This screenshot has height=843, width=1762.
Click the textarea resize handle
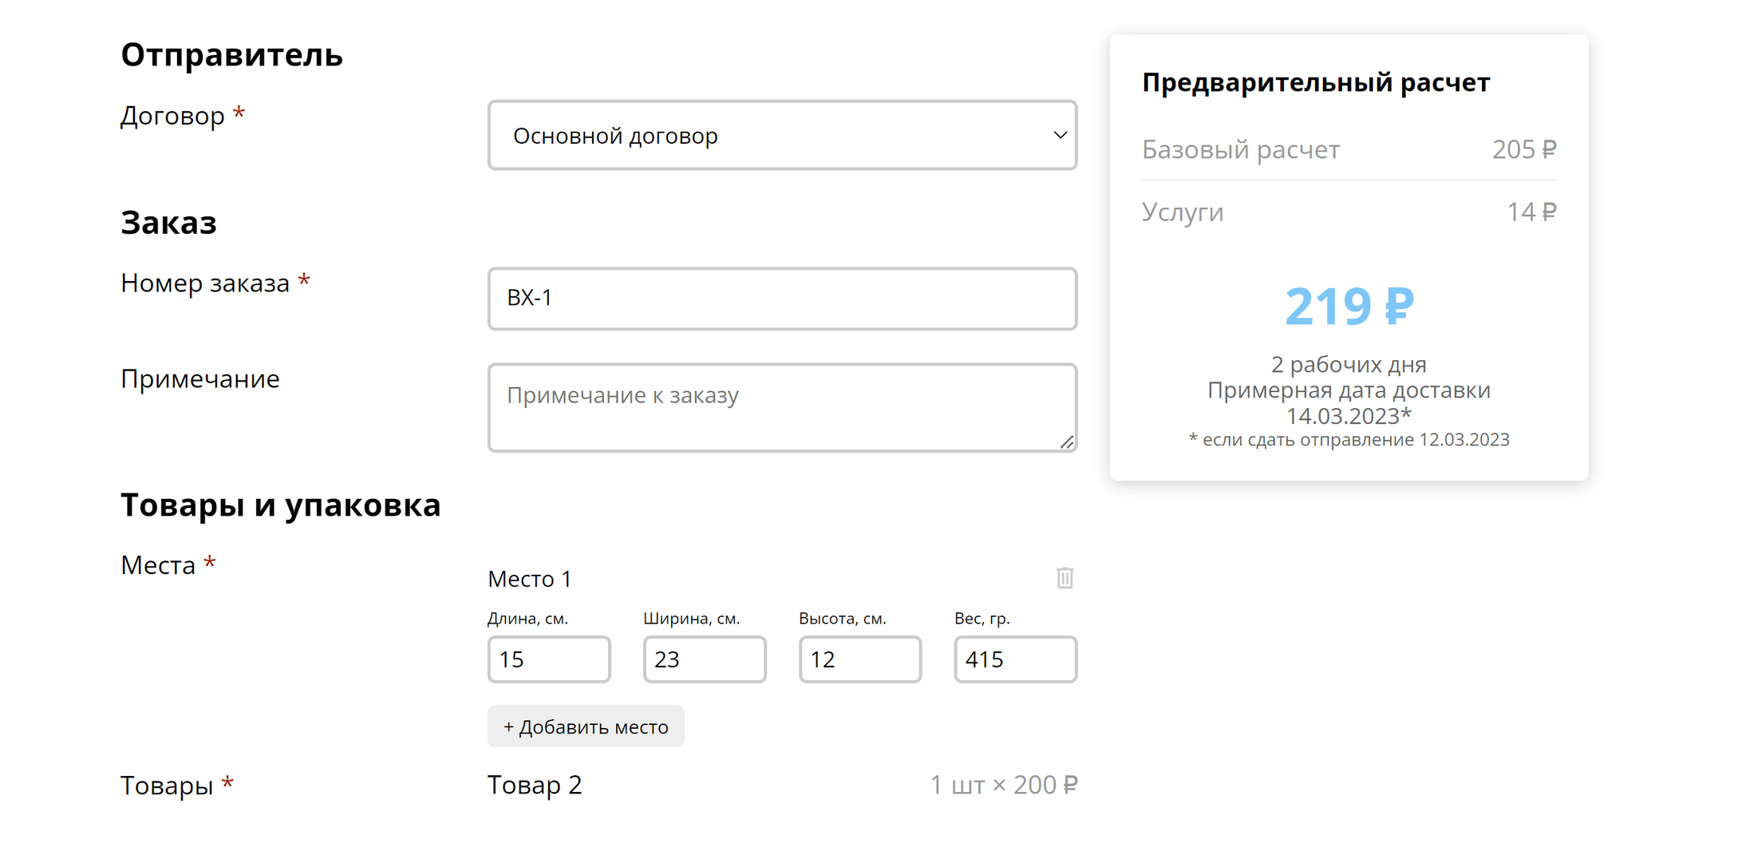click(1067, 442)
